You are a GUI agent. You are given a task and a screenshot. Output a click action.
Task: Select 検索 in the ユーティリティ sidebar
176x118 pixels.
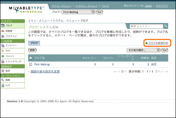click(12, 80)
